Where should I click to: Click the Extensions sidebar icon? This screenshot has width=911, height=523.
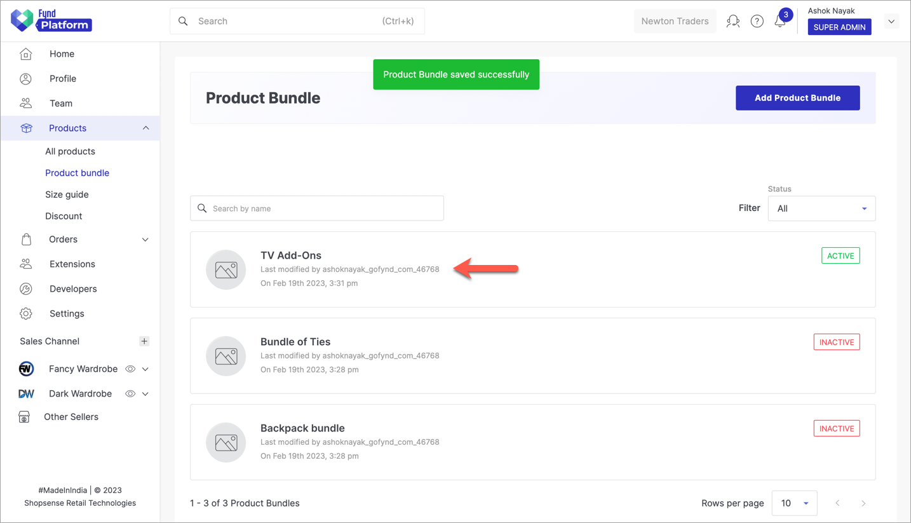(x=26, y=264)
